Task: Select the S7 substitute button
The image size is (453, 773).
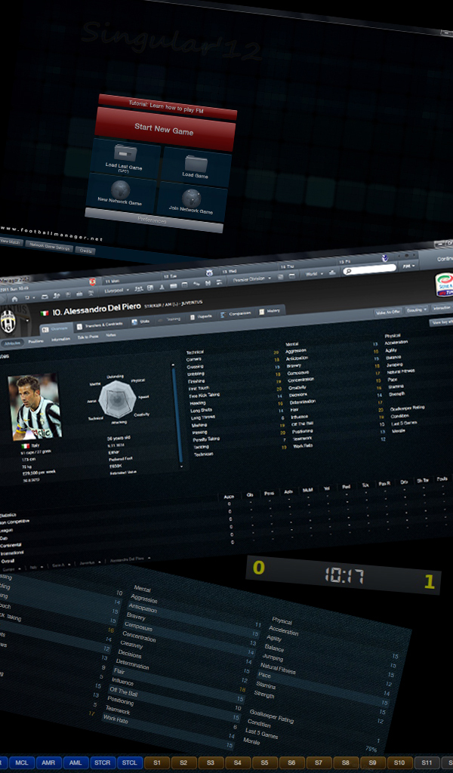Action: (319, 762)
